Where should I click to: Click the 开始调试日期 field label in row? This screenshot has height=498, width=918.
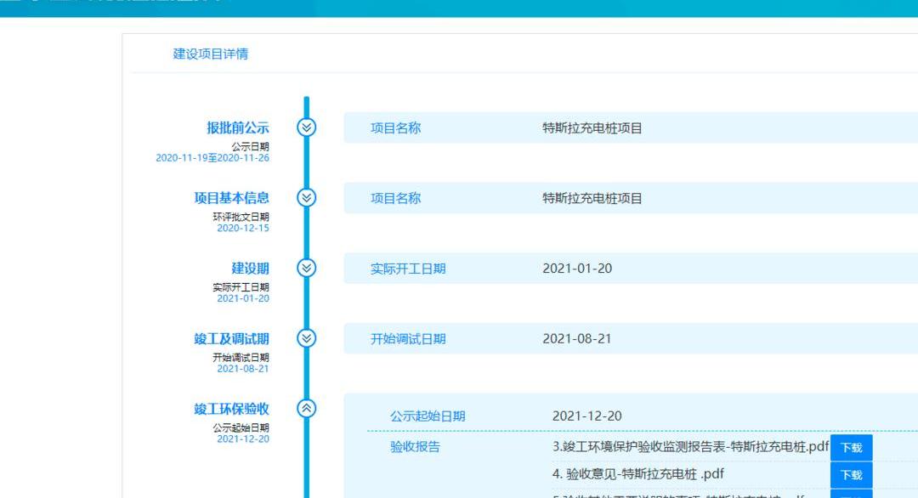408,339
